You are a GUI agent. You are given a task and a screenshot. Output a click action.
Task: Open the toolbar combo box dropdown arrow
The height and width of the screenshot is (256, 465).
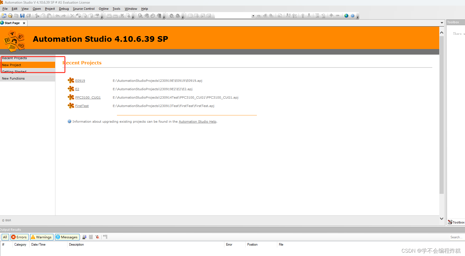253,16
